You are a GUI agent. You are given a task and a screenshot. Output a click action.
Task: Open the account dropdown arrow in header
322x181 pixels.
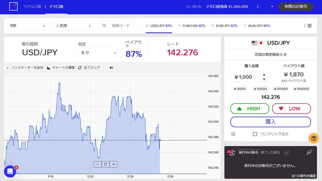[x=272, y=7]
